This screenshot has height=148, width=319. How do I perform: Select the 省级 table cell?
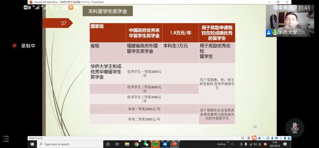pyautogui.click(x=108, y=52)
